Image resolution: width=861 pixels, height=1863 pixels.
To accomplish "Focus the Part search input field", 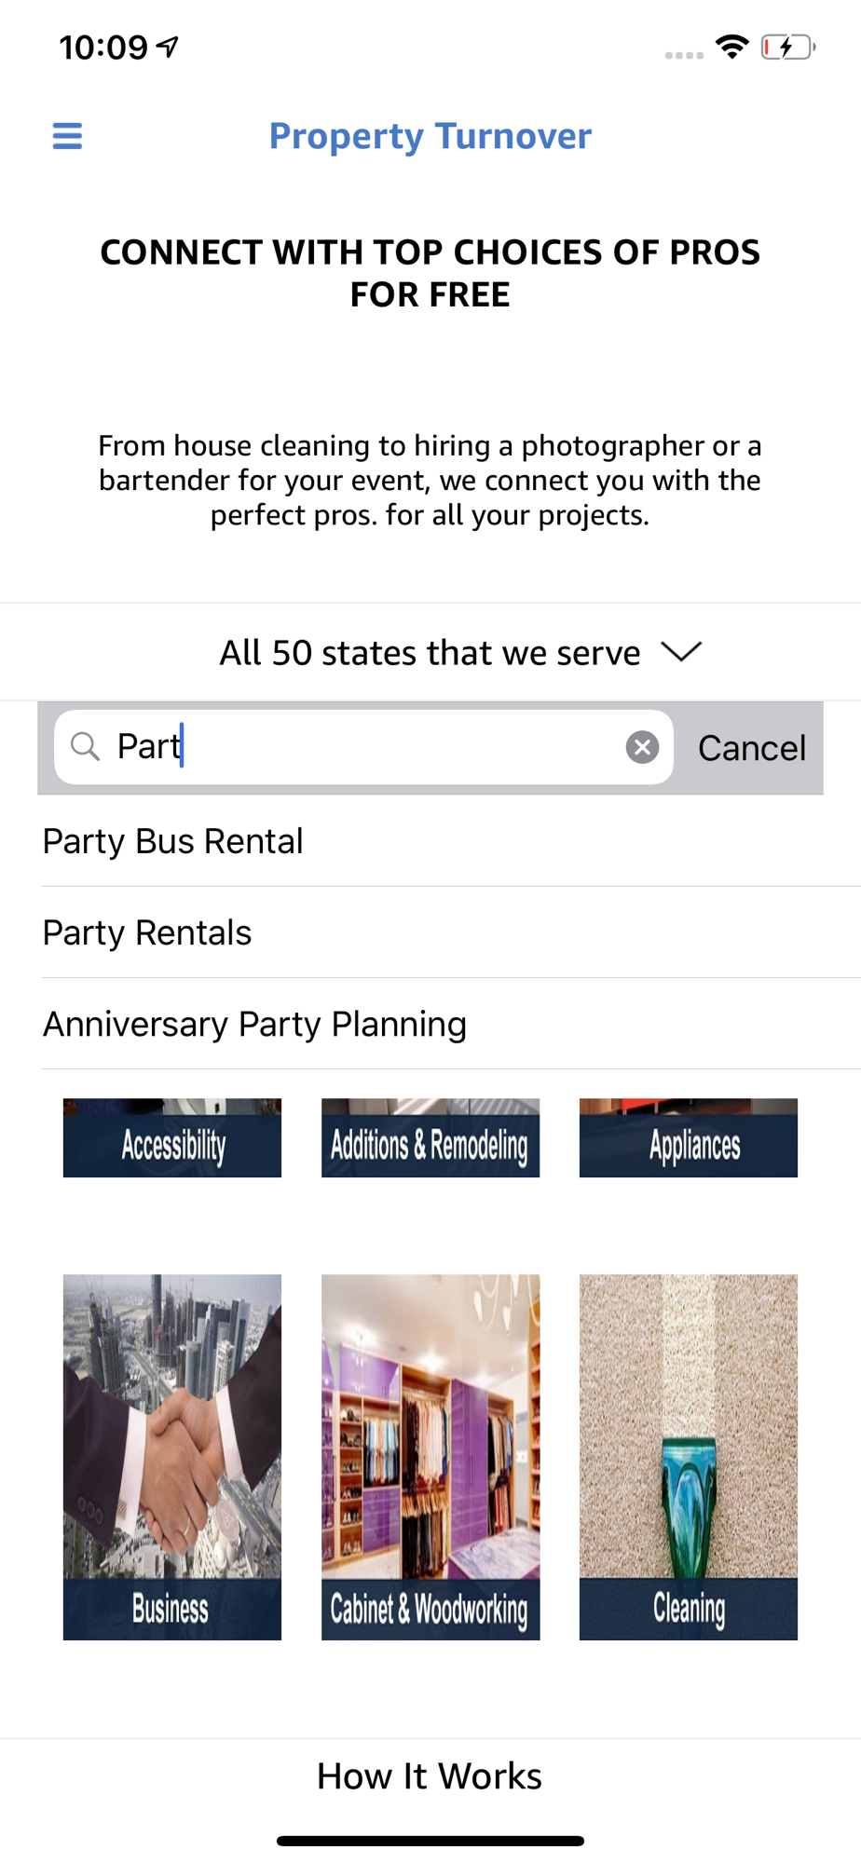I will [373, 747].
